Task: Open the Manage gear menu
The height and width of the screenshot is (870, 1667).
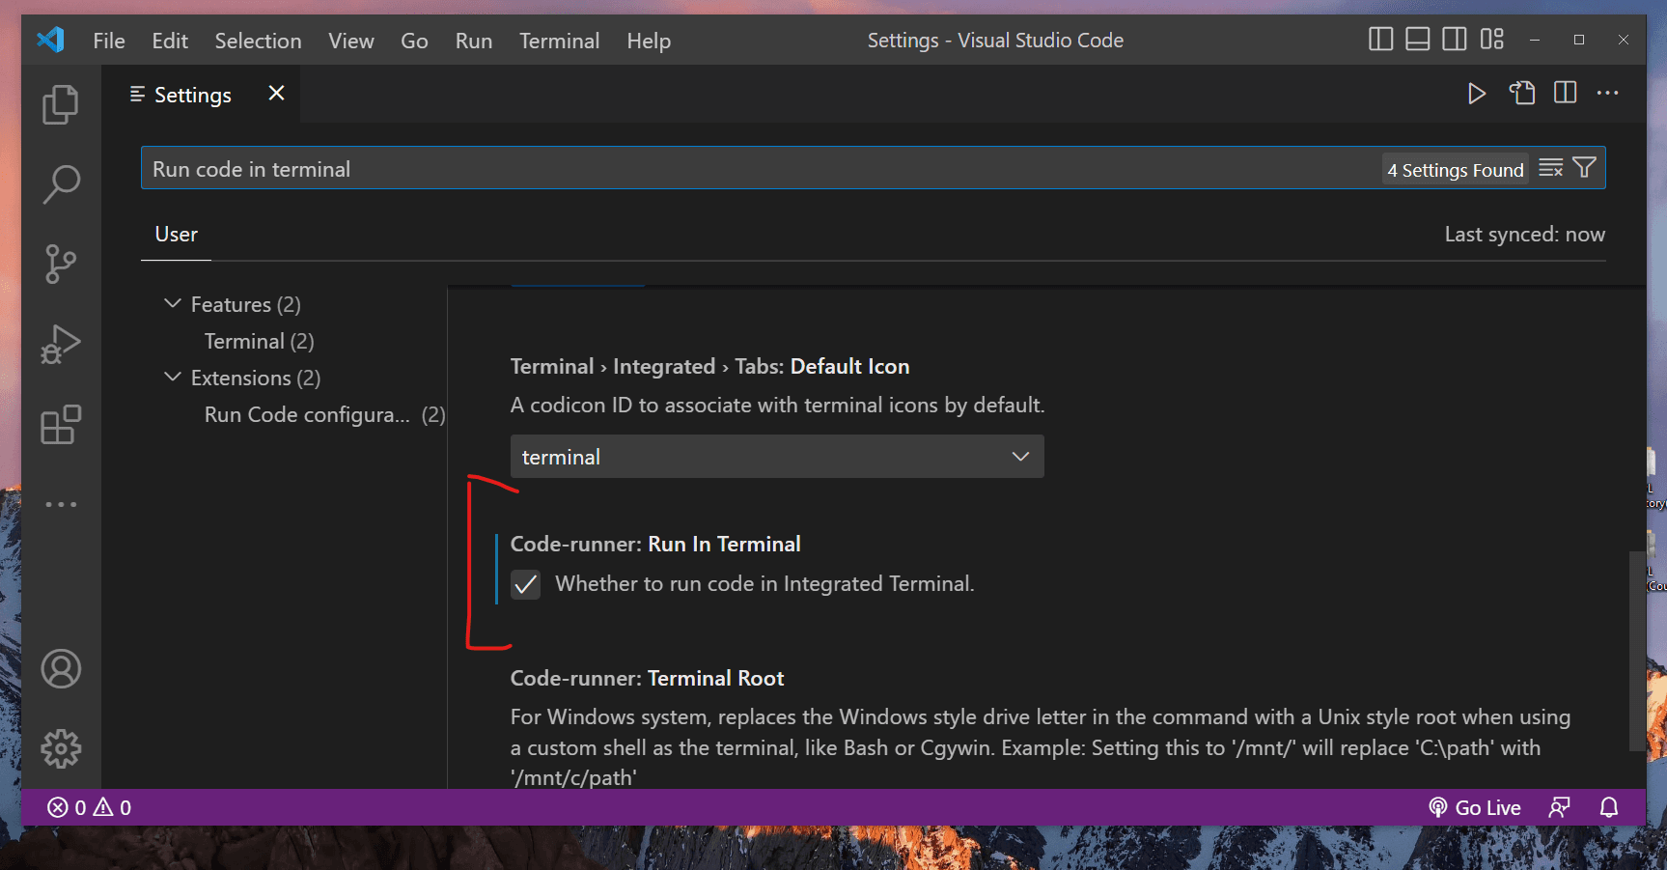Action: (61, 748)
